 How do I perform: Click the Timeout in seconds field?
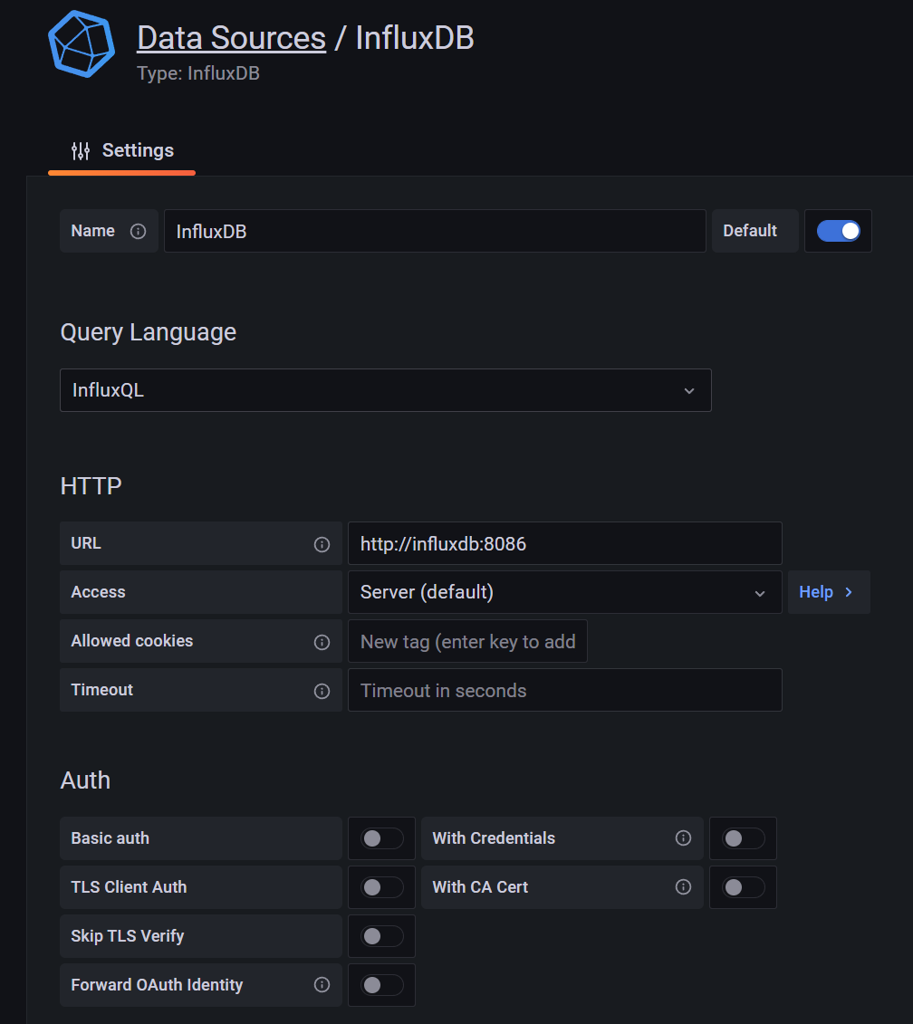tap(564, 690)
